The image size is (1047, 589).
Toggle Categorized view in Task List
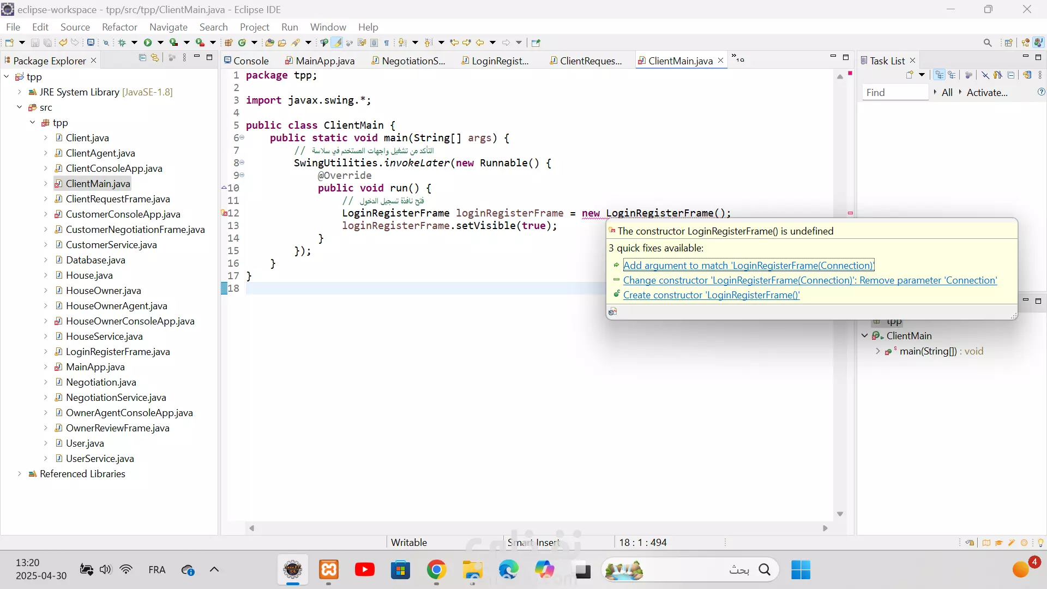pyautogui.click(x=939, y=75)
